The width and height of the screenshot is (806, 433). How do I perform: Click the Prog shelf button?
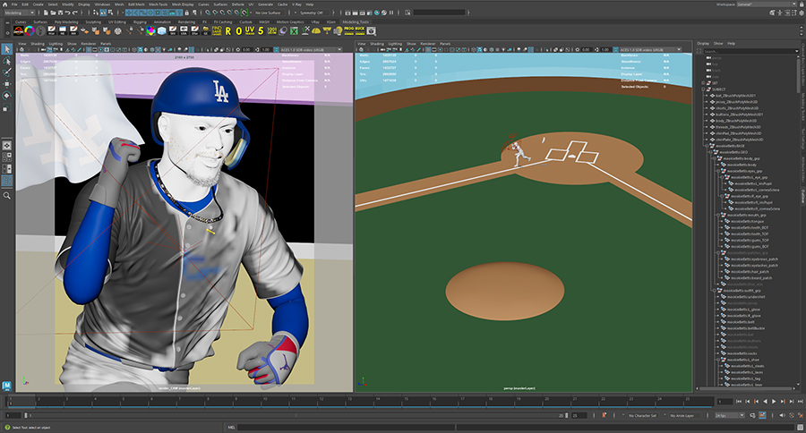tap(349, 30)
